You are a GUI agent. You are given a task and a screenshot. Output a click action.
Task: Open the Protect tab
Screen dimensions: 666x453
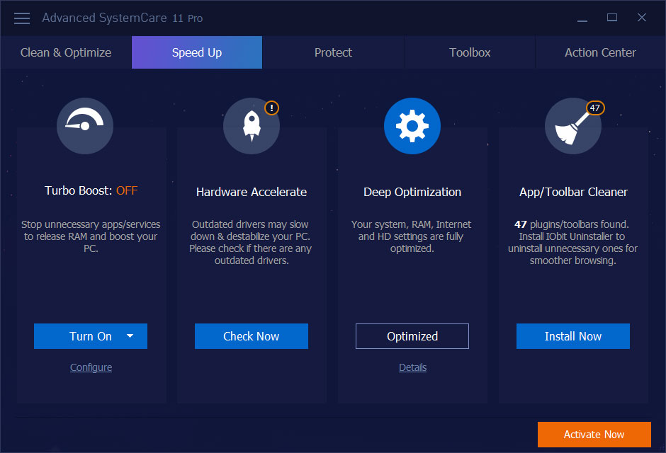pyautogui.click(x=333, y=52)
